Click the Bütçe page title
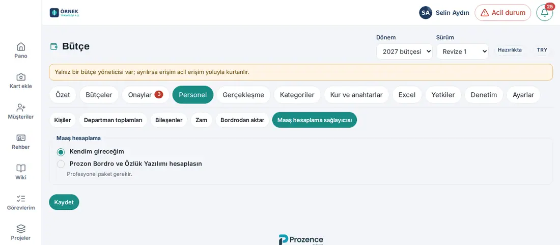 (x=76, y=46)
